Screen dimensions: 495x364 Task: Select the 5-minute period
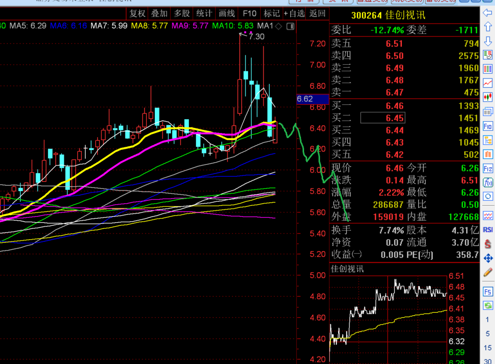point(487,334)
